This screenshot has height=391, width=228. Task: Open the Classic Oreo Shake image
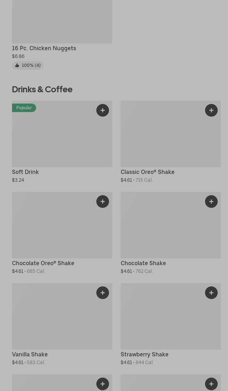click(171, 138)
